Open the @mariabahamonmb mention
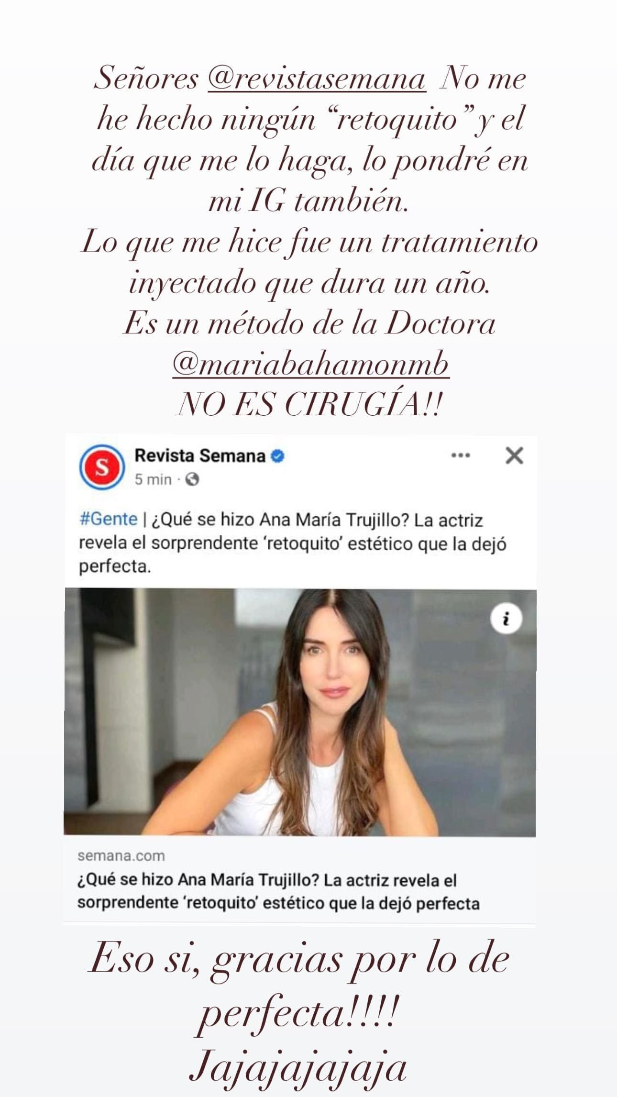Image resolution: width=617 pixels, height=1097 pixels. [x=310, y=365]
